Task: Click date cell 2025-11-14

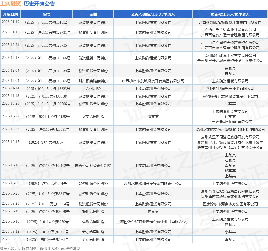Action: point(10,88)
